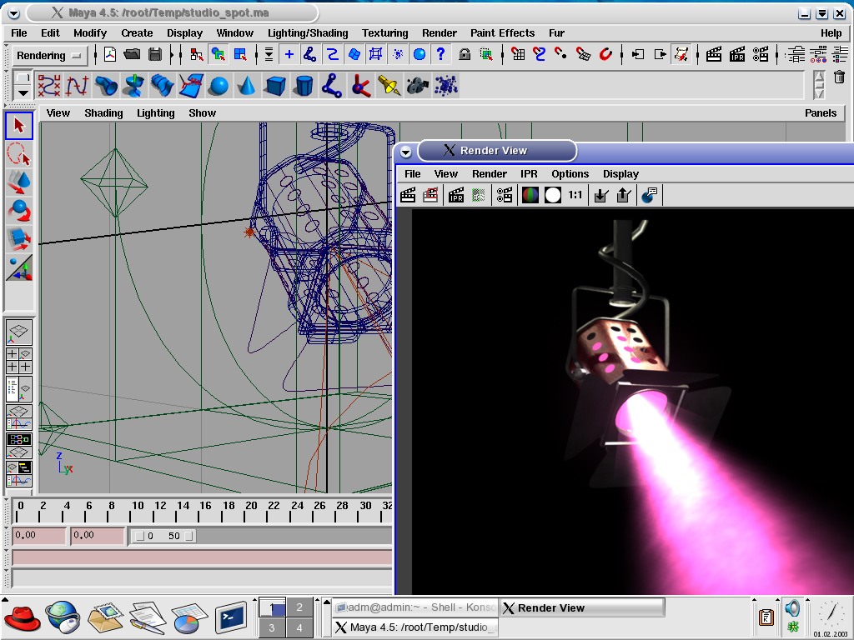Image resolution: width=854 pixels, height=640 pixels.
Task: Click the EP curve tool shelf icon
Action: pos(78,86)
